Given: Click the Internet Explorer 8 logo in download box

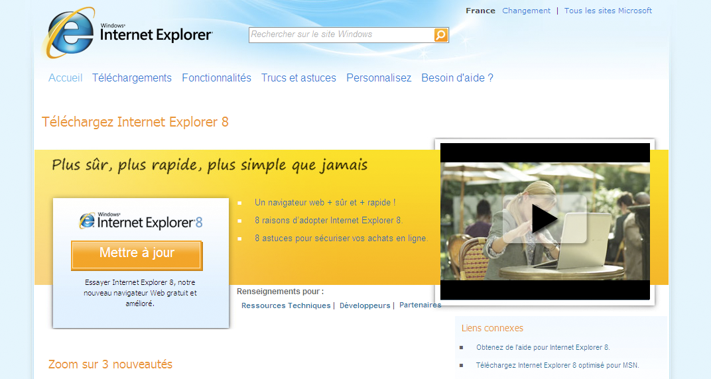Looking at the screenshot, I should pos(141,221).
